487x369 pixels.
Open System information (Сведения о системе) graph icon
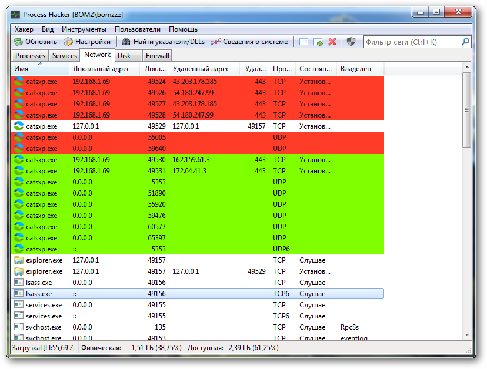point(216,42)
